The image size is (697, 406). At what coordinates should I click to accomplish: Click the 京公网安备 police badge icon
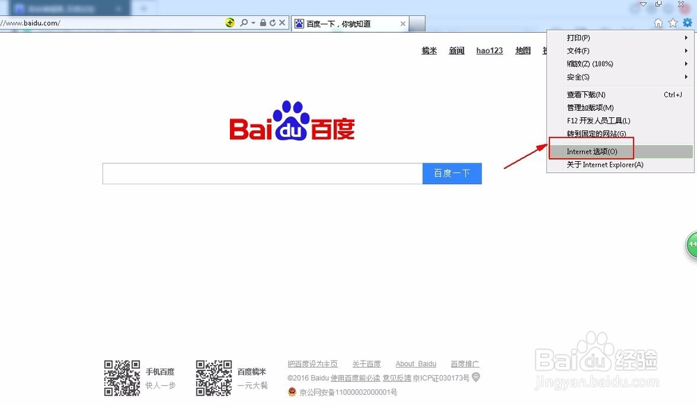tap(292, 392)
